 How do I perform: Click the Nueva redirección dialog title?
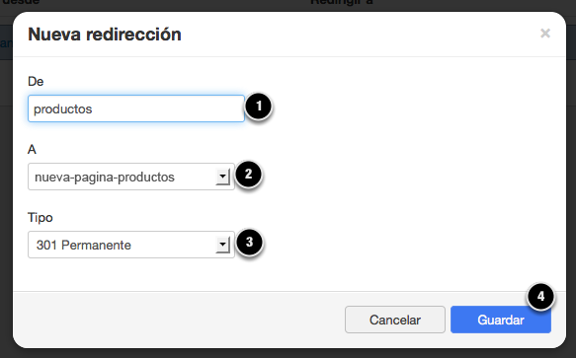tap(105, 35)
